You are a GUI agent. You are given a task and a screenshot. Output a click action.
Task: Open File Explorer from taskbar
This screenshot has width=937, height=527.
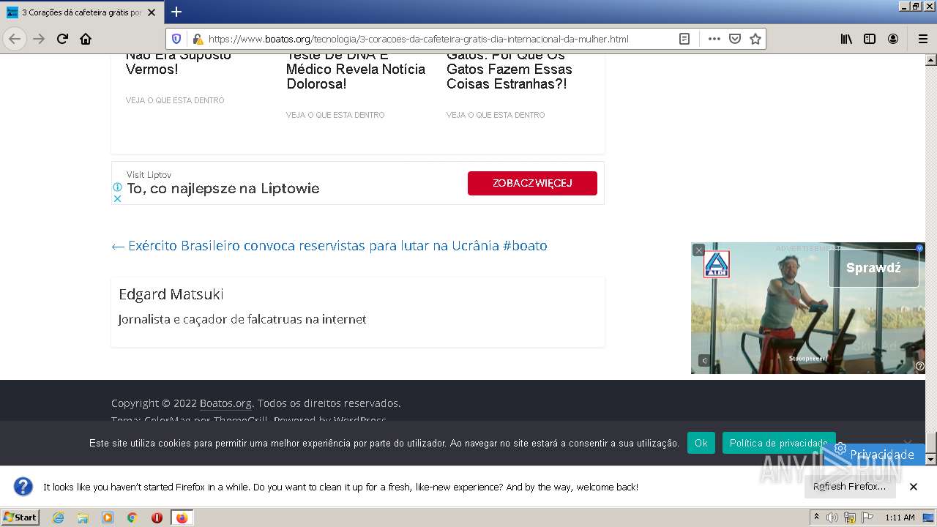(x=83, y=517)
